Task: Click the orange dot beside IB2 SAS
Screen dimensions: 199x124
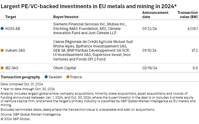Action: (x=2, y=69)
